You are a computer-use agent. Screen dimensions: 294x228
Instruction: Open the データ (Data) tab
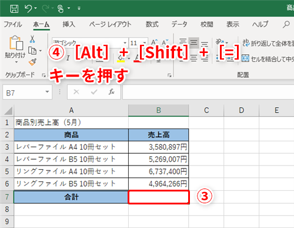[x=179, y=24]
